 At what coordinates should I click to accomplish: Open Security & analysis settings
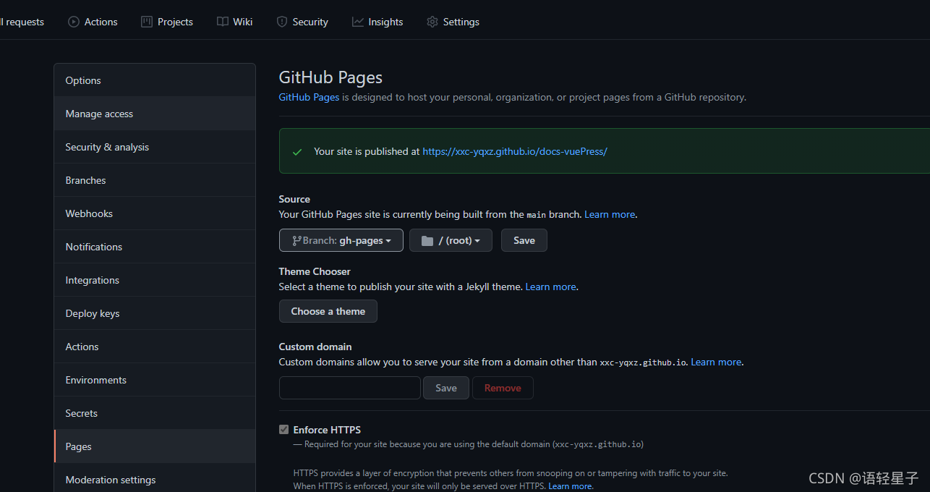[x=155, y=147]
